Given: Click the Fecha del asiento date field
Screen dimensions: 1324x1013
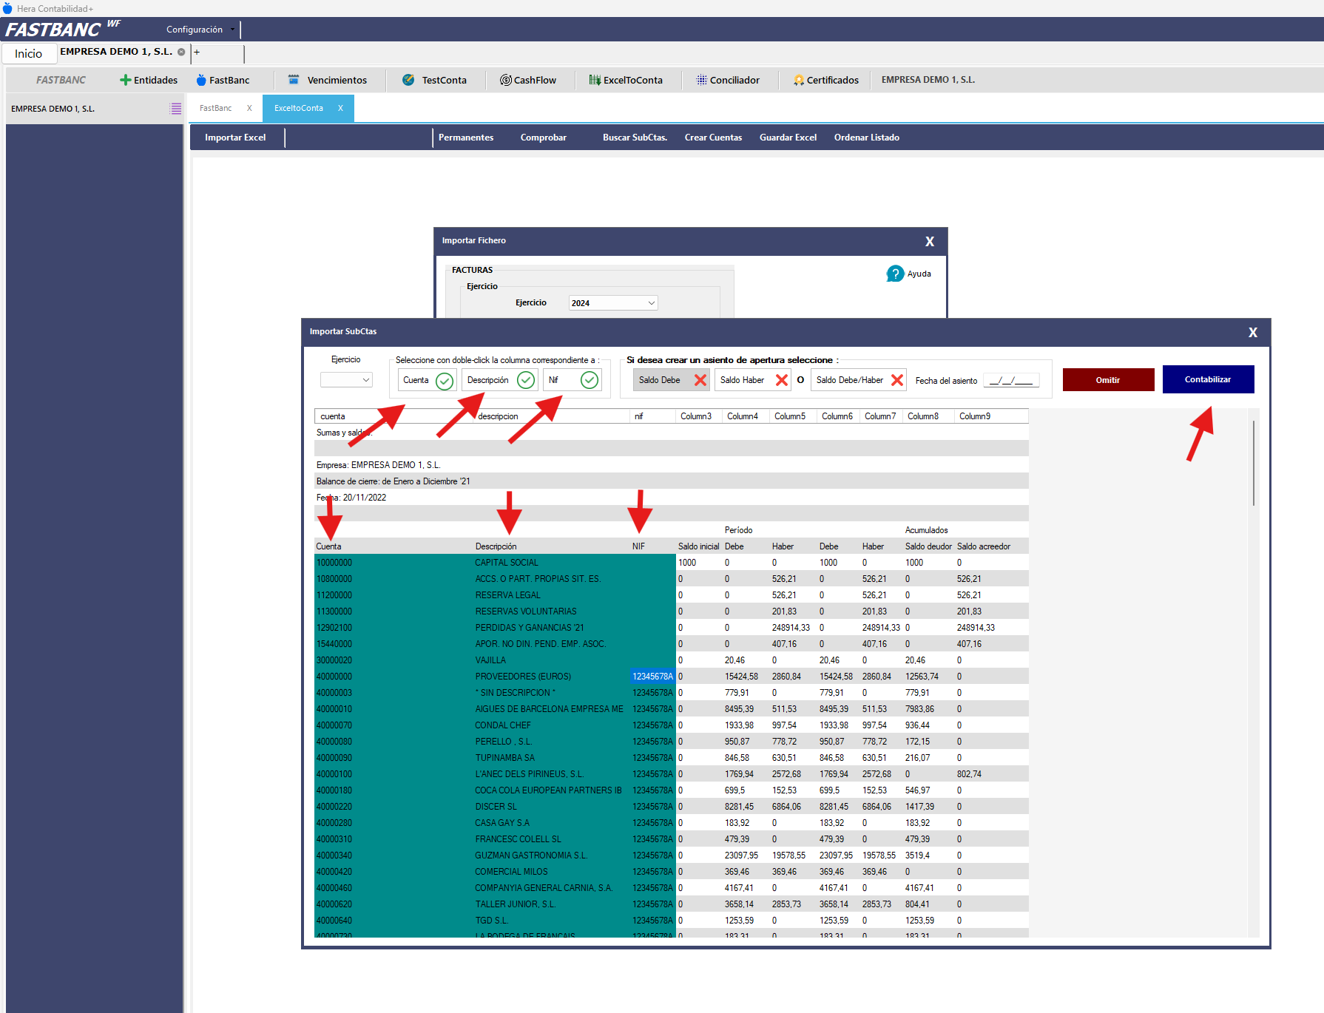Looking at the screenshot, I should tap(1011, 380).
